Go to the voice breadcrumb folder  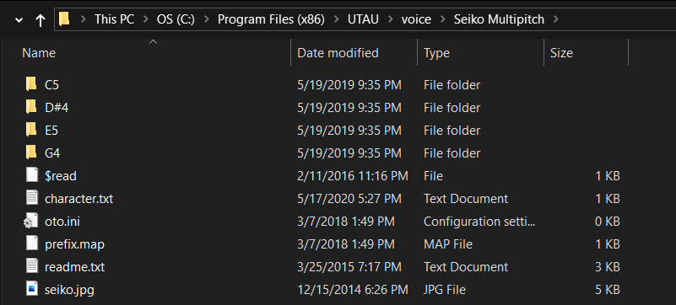(x=416, y=19)
